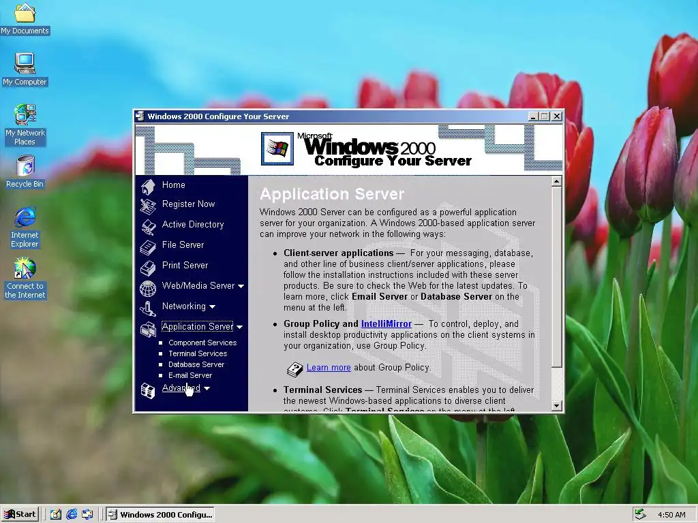Image resolution: width=698 pixels, height=523 pixels.
Task: Click the Windows logo in the banner
Action: click(x=277, y=148)
